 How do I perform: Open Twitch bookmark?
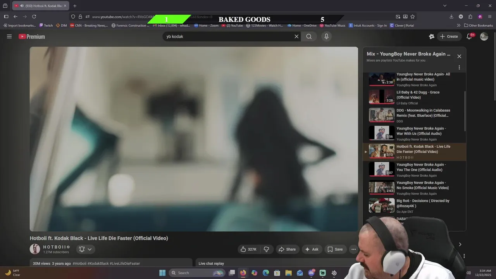pyautogui.click(x=46, y=26)
